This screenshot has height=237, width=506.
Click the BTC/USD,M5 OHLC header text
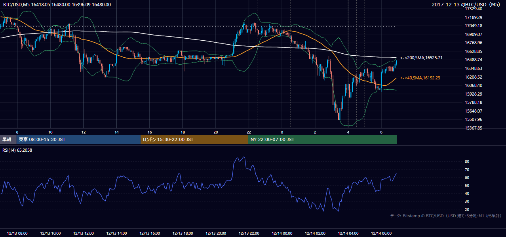click(57, 5)
